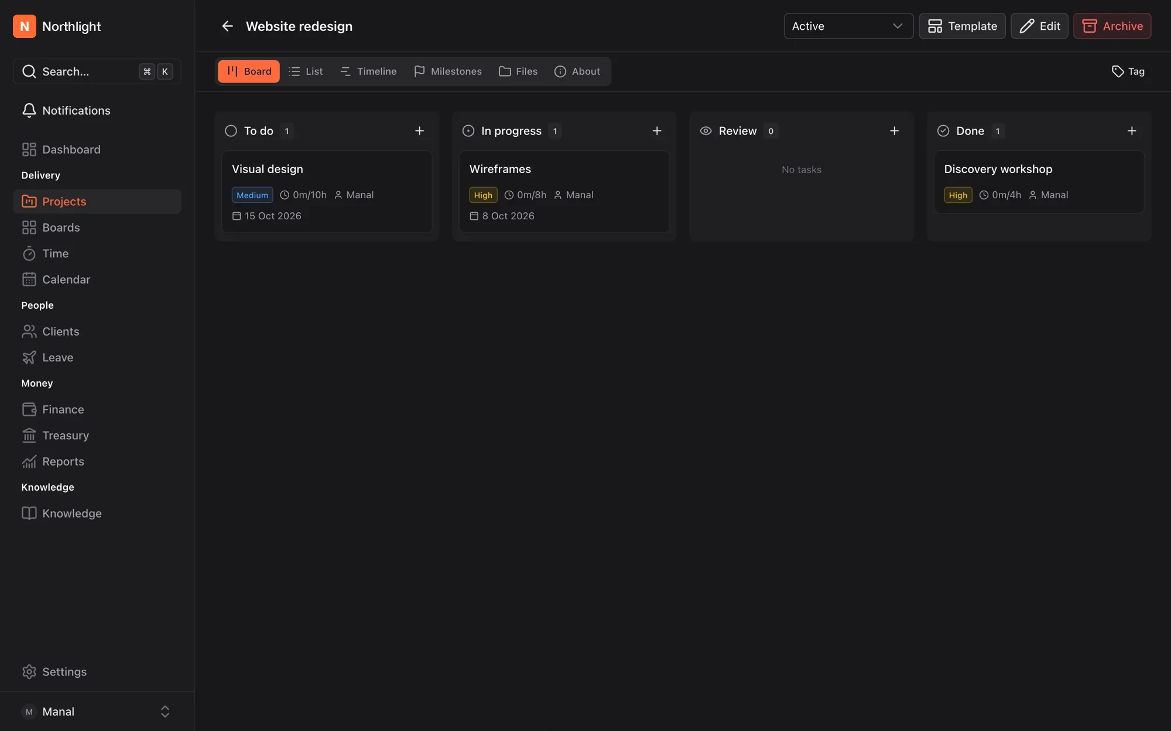Open the Discovery workshop task card
This screenshot has height=731, width=1171.
(1039, 182)
